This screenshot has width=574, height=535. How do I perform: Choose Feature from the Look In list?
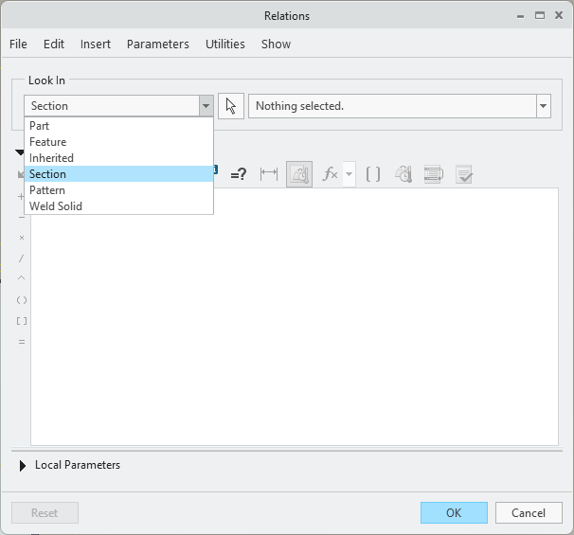tap(47, 142)
